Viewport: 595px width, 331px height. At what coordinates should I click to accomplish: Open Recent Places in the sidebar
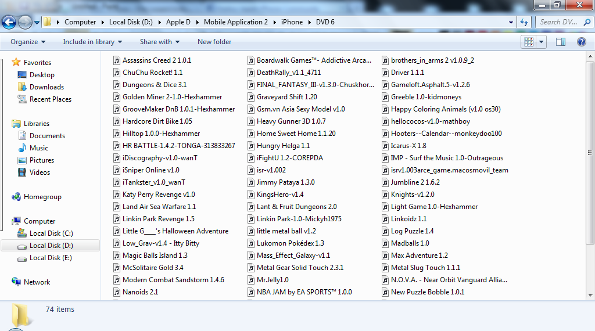[x=51, y=99]
